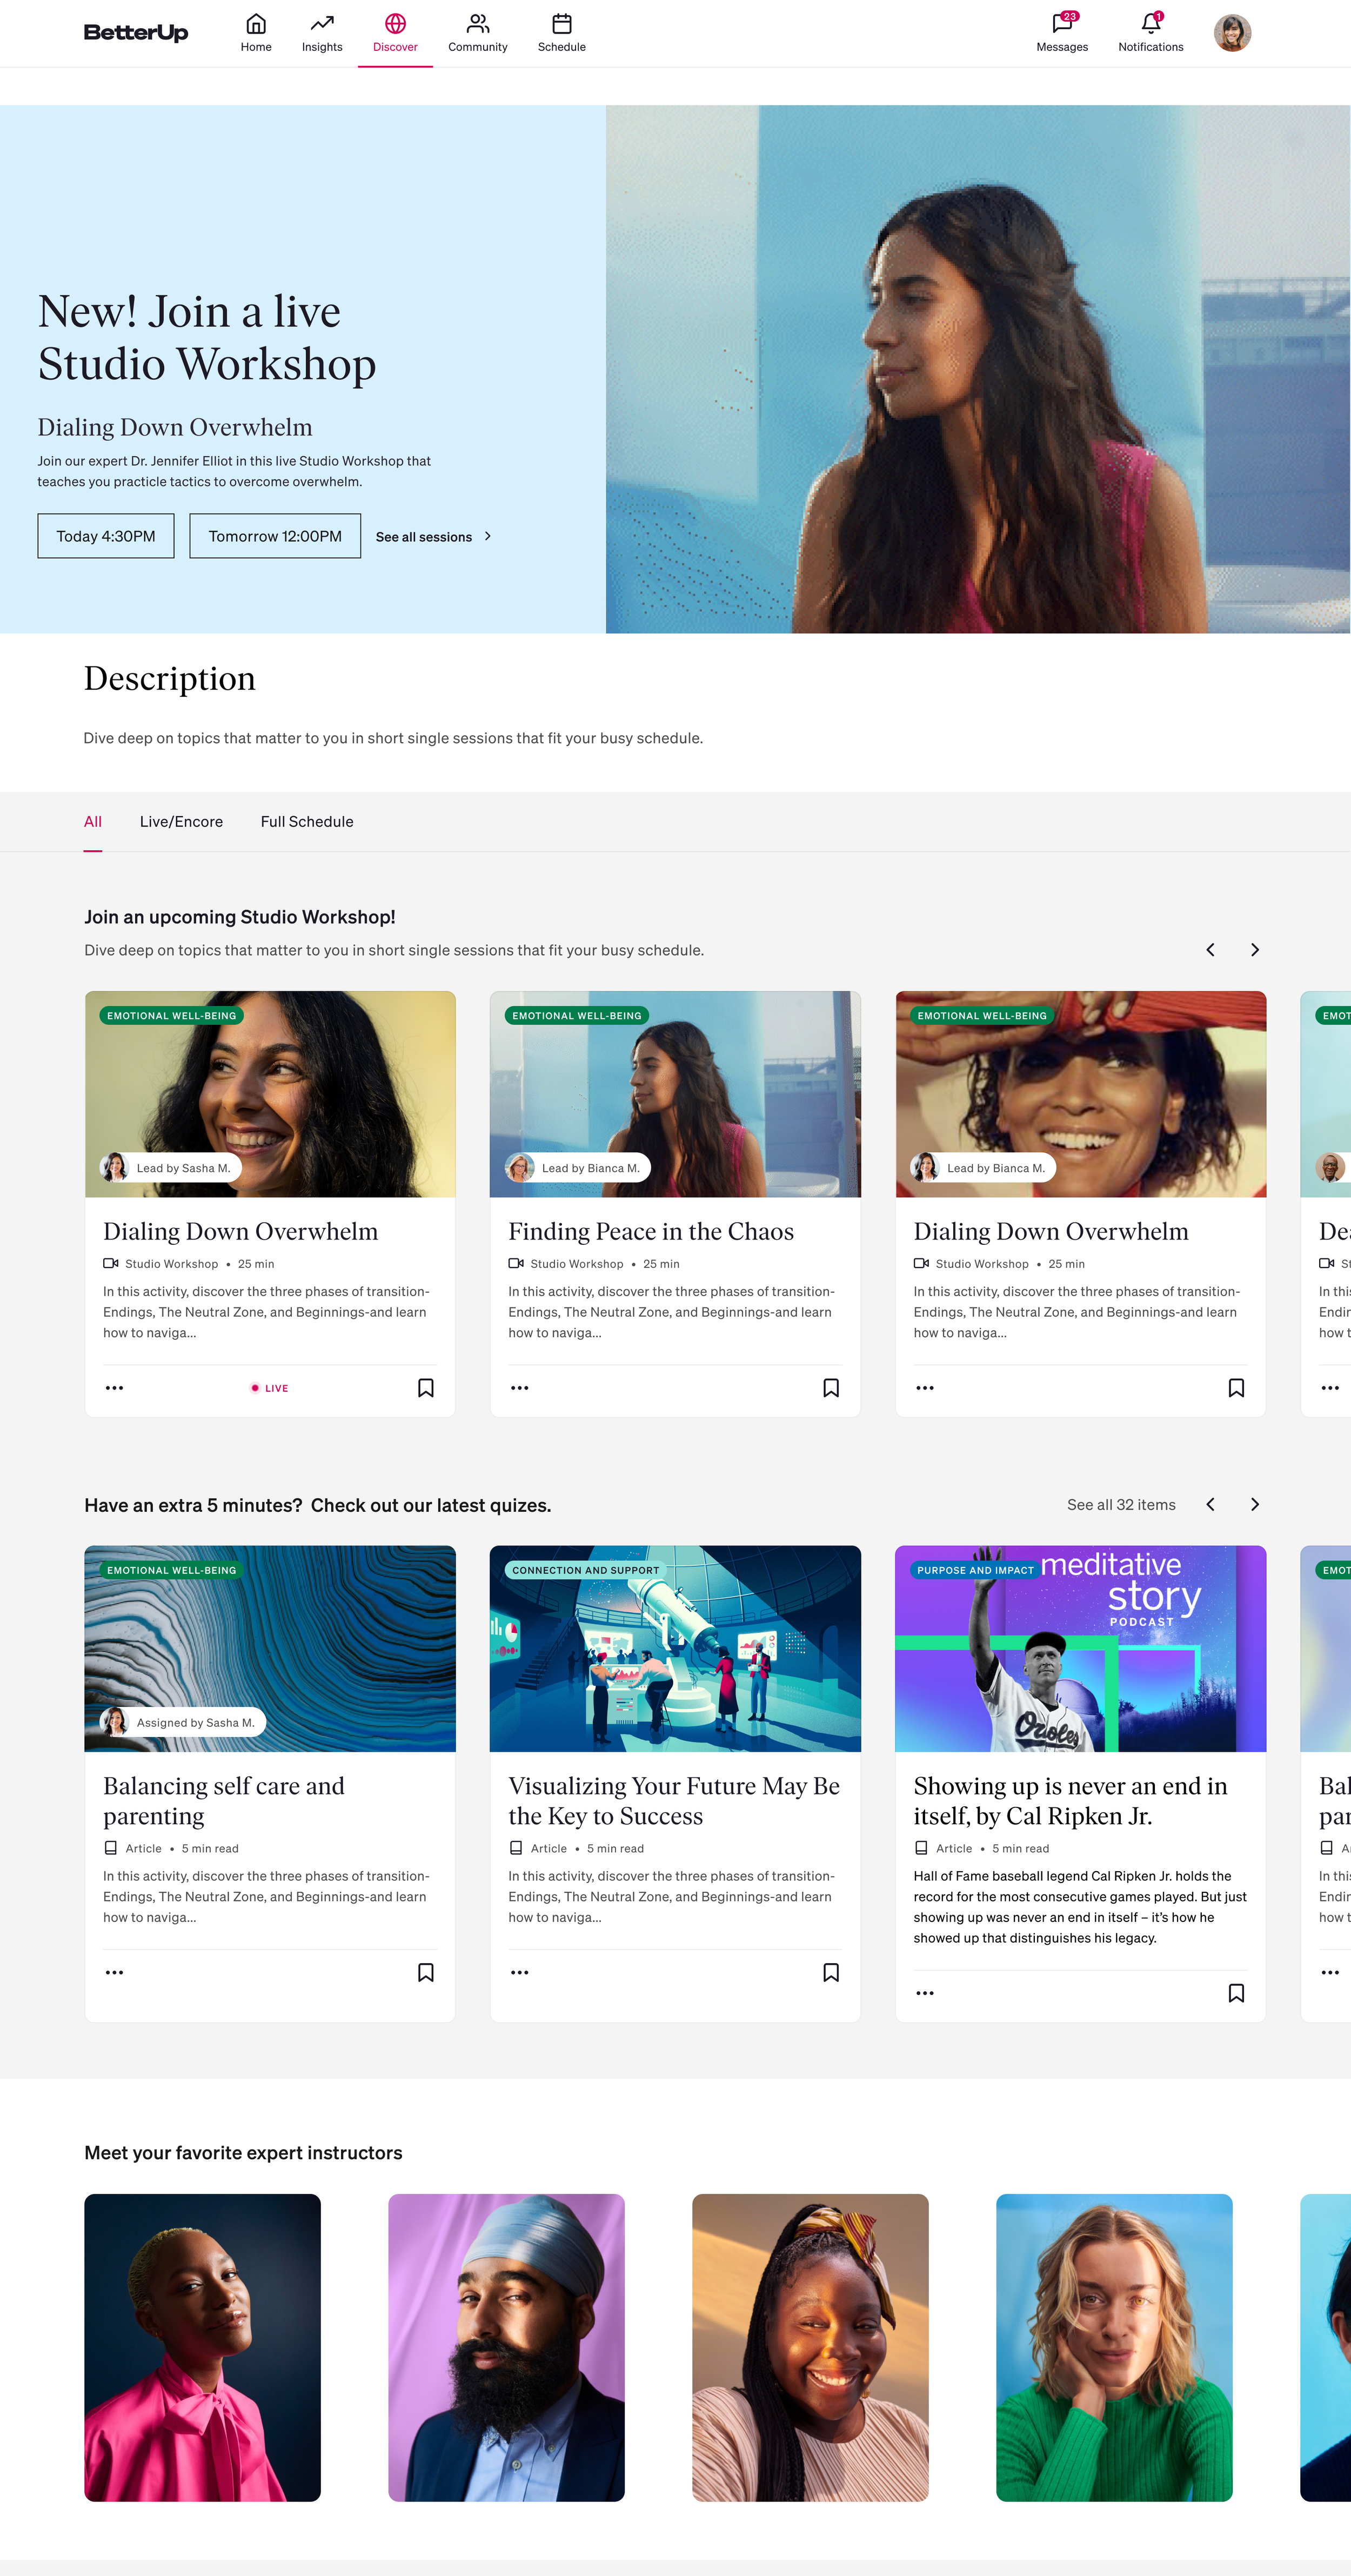Open See all sessions link
The height and width of the screenshot is (2576, 1351).
pos(433,536)
